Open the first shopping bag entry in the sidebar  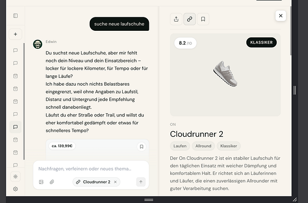tap(15, 76)
